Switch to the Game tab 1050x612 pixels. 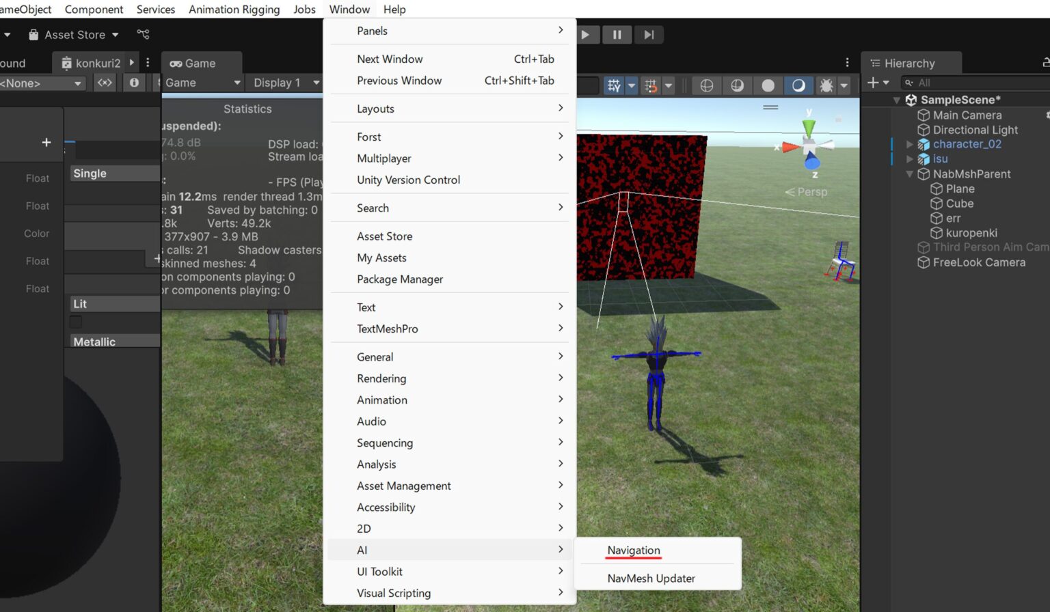[x=195, y=63]
